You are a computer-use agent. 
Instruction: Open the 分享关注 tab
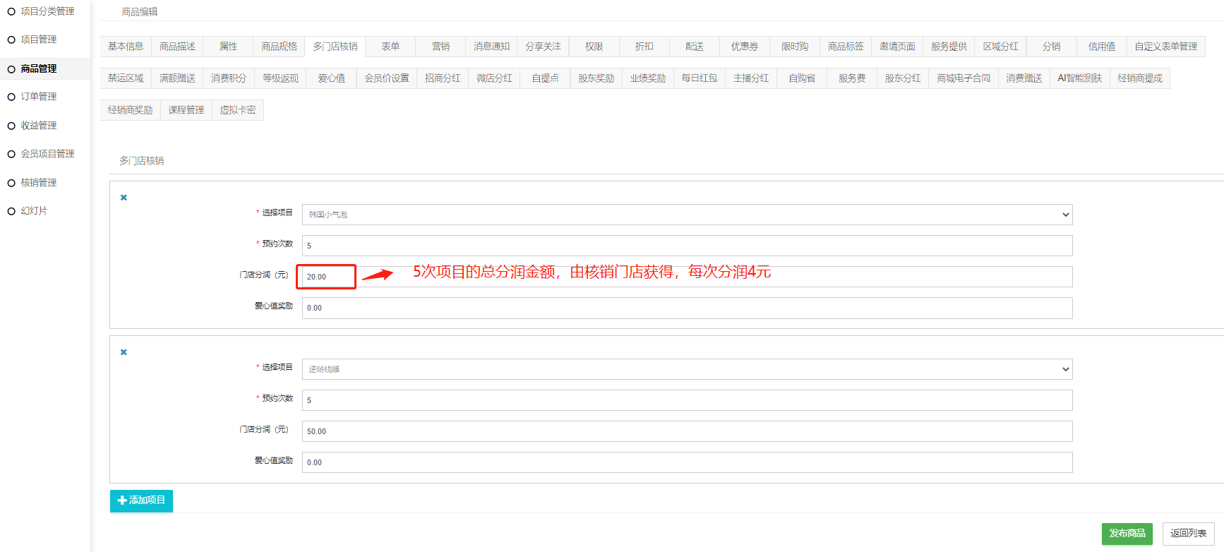543,47
